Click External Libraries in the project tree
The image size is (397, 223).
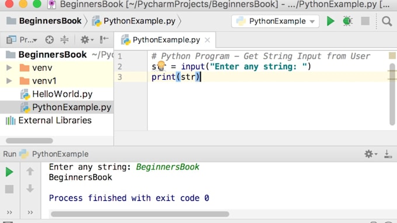click(48, 121)
